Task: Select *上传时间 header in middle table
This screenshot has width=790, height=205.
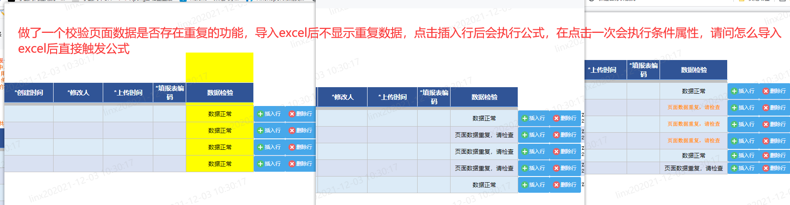Action: point(393,97)
